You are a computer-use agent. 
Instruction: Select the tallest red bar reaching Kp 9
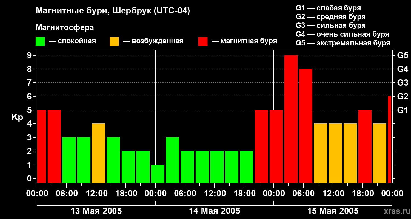coord(291,119)
